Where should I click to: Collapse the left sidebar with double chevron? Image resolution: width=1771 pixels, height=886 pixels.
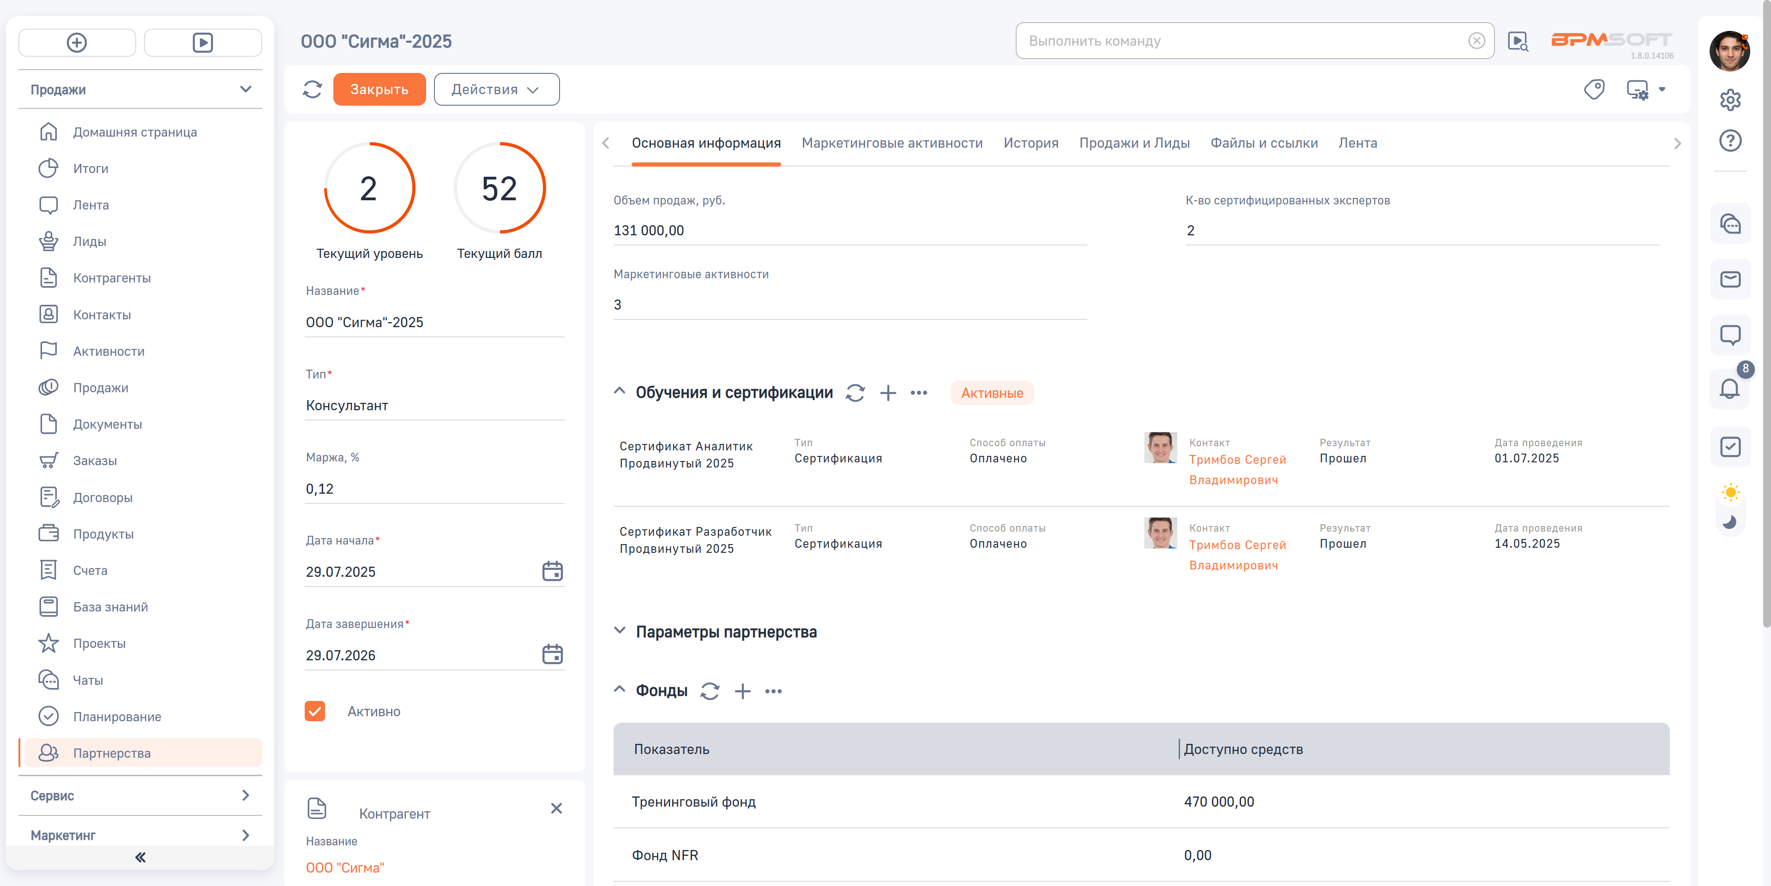tap(140, 857)
